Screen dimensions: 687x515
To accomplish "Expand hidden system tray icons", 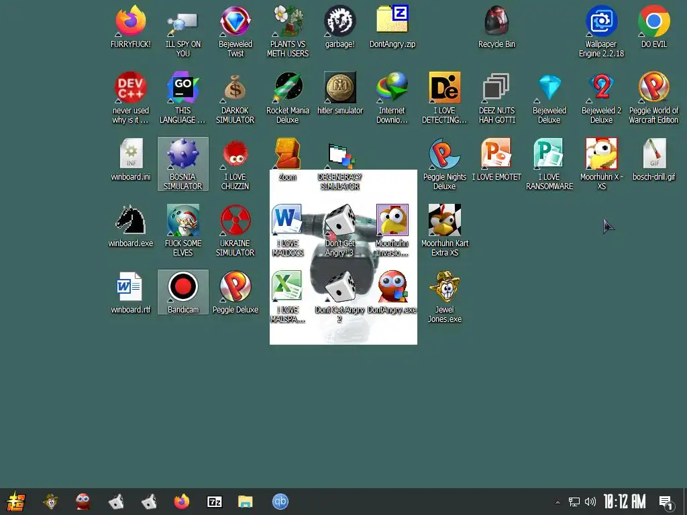I will [x=558, y=502].
